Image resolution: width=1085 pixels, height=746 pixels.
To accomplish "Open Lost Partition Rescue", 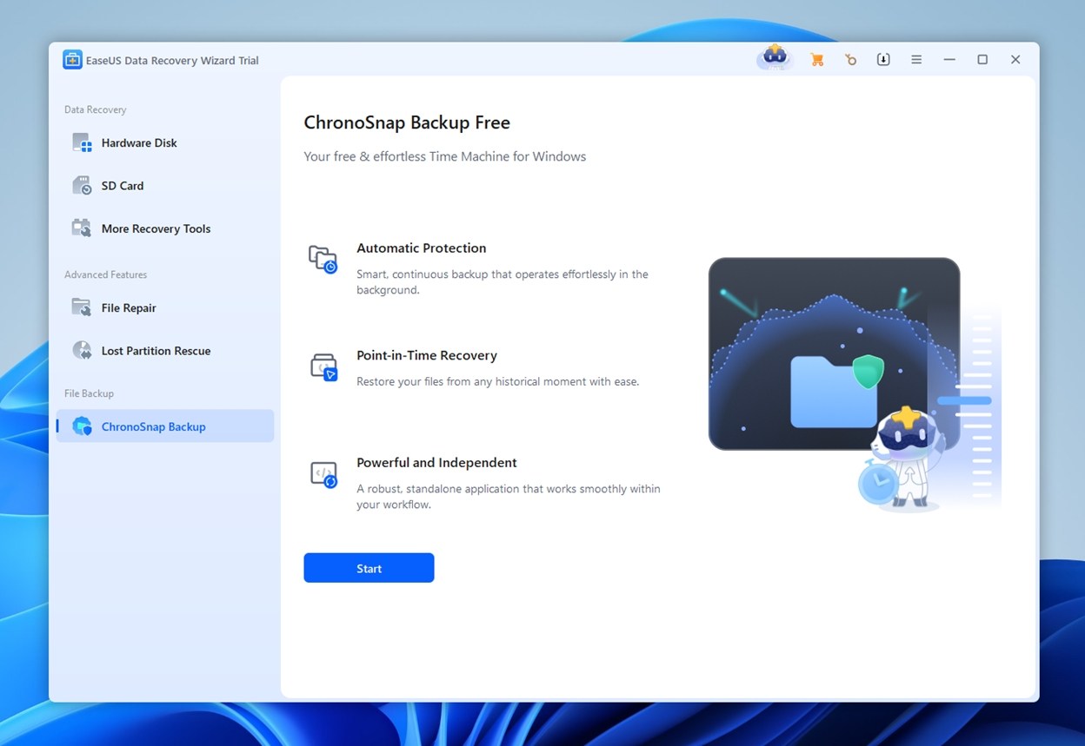I will (x=165, y=351).
